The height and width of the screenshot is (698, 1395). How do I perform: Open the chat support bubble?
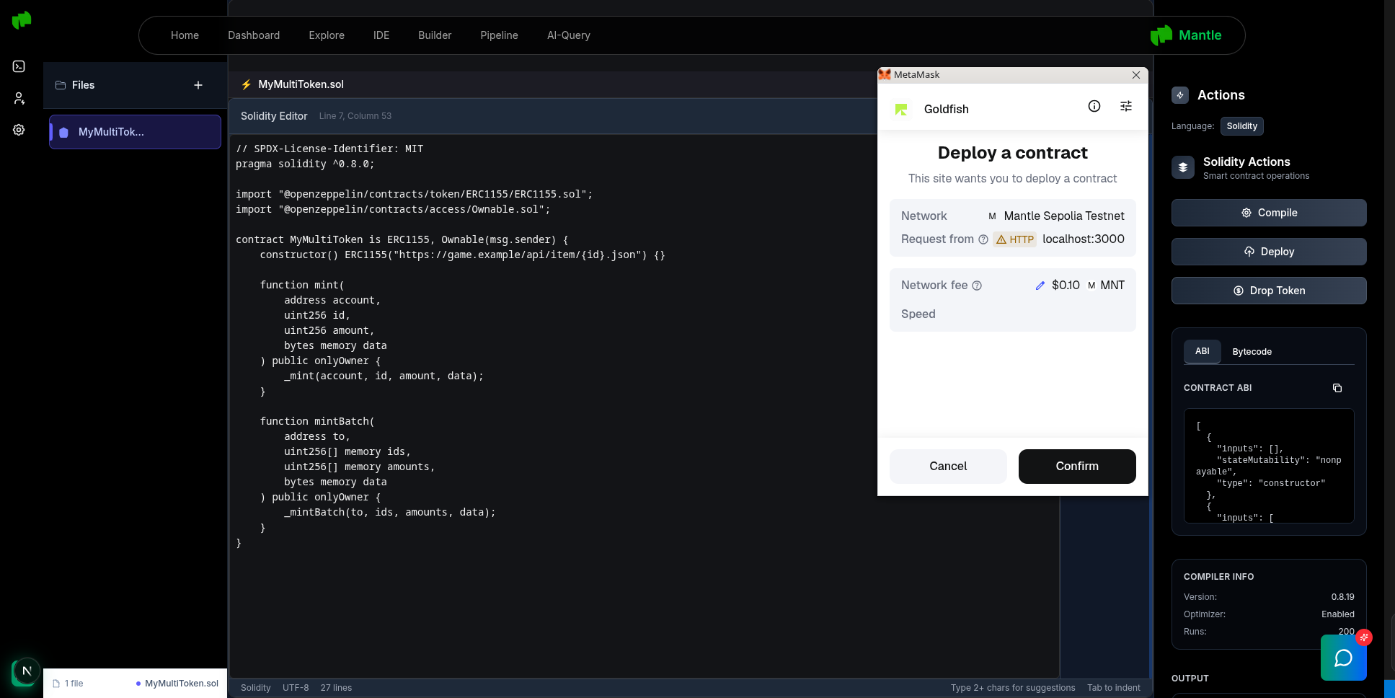(x=1343, y=658)
